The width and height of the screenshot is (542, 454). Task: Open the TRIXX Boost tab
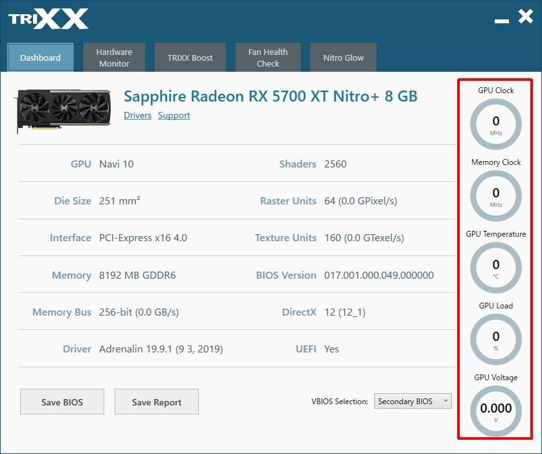[190, 58]
